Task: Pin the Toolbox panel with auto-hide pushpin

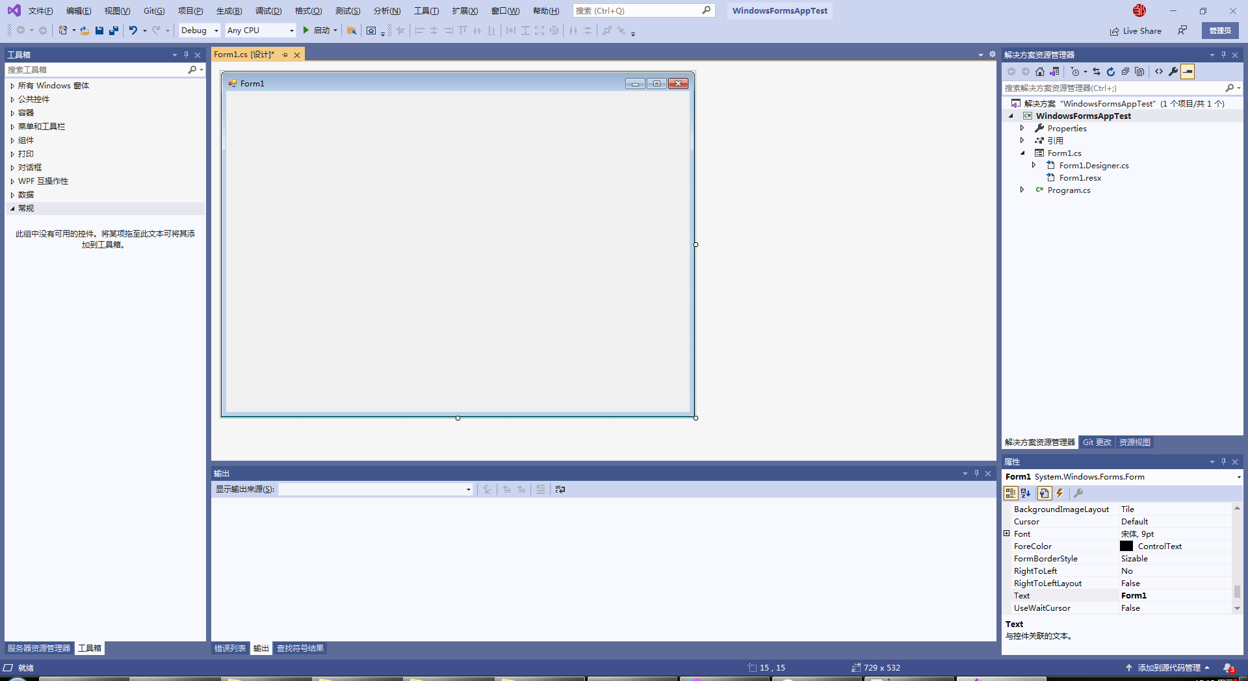Action: tap(186, 55)
